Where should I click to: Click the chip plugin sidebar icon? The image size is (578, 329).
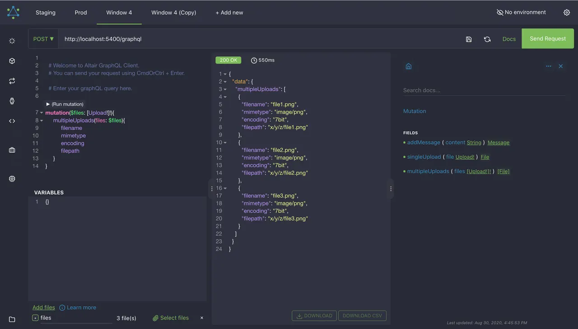click(x=12, y=179)
